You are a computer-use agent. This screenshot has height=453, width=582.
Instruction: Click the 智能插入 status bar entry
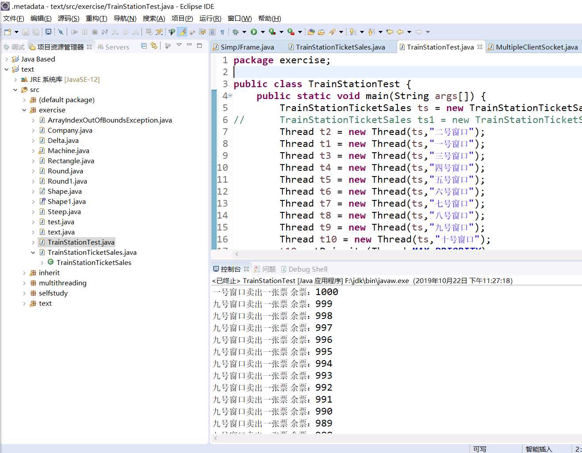(x=539, y=449)
